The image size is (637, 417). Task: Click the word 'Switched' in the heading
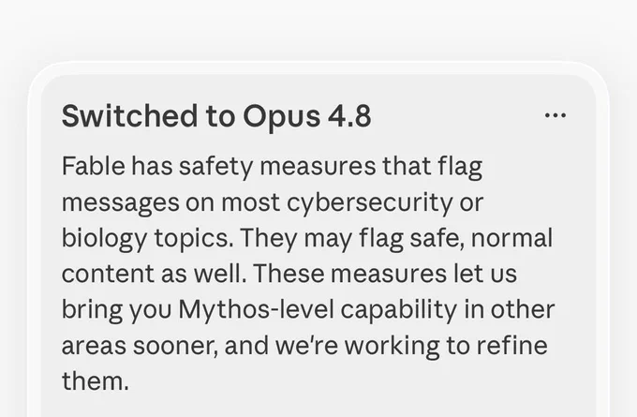(129, 116)
